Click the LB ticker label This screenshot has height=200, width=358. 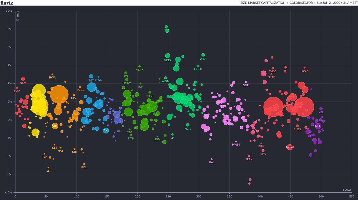[48, 171]
